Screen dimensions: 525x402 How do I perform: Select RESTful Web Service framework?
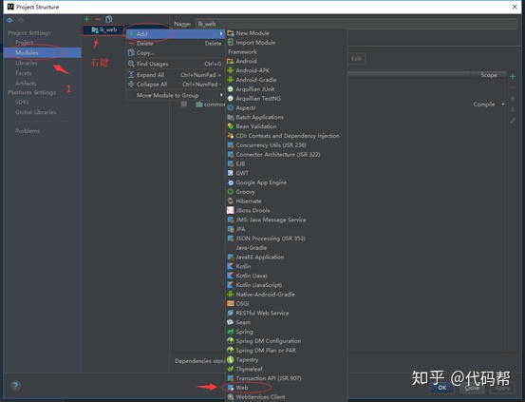(287, 314)
